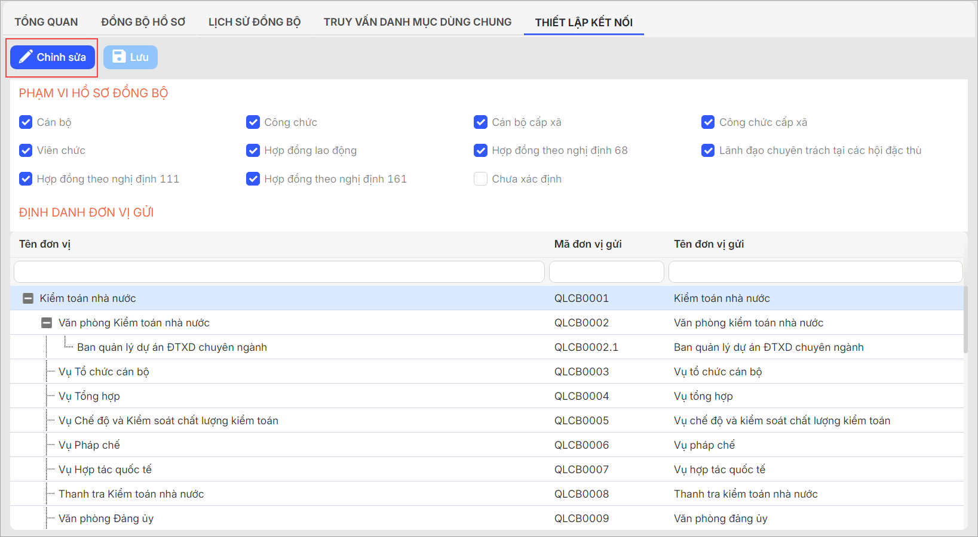Focus the Mã đơn vị gửi filter box
This screenshot has width=978, height=537.
(606, 271)
